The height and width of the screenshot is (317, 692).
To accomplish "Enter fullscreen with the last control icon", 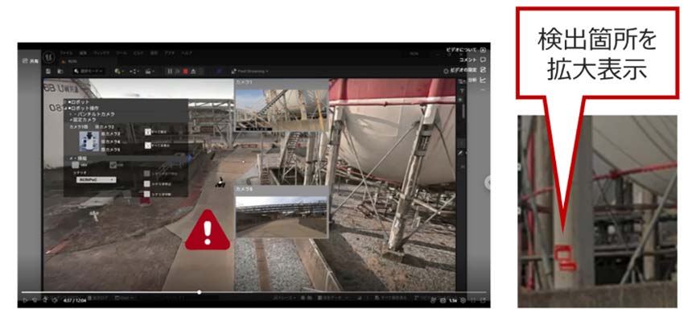I will [x=483, y=300].
